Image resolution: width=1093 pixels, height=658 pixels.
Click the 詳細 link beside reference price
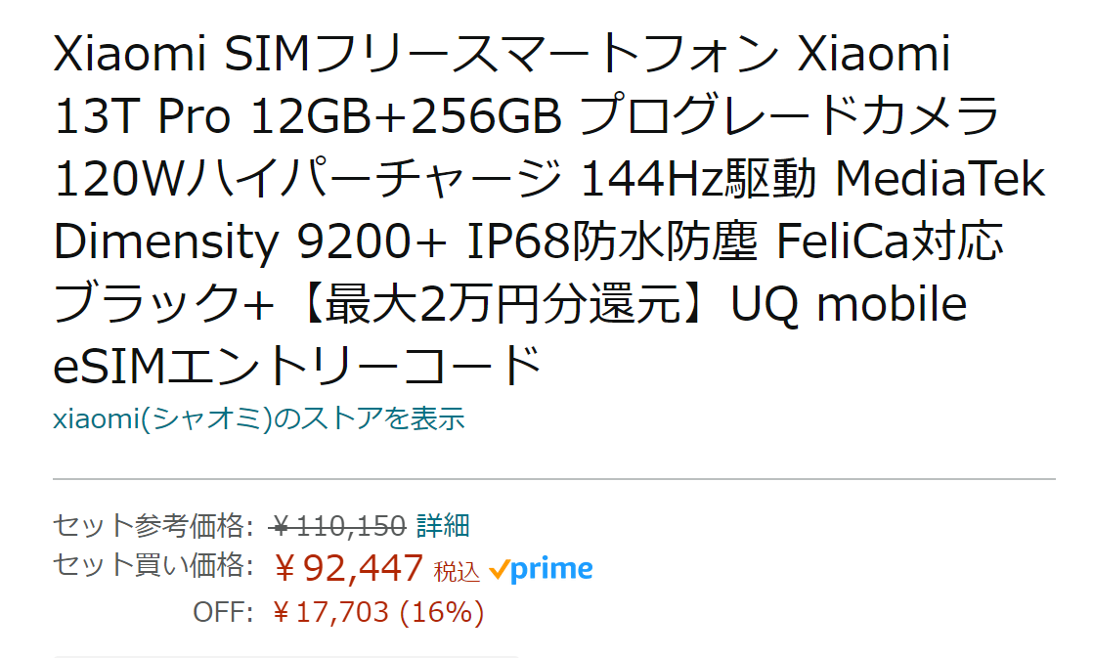(443, 526)
